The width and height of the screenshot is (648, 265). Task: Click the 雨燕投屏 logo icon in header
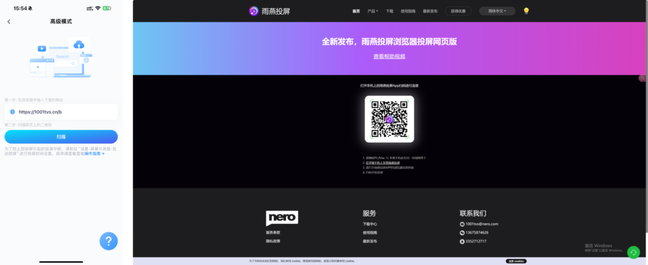pos(254,11)
